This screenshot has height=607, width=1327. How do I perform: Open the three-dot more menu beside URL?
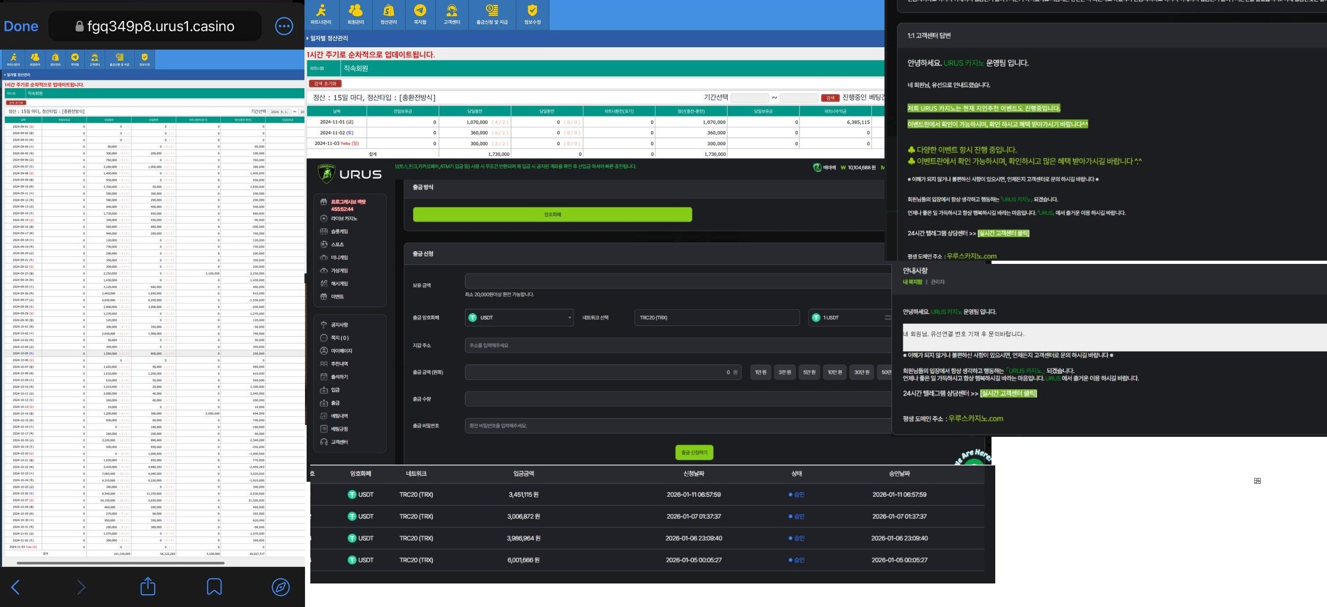point(284,26)
